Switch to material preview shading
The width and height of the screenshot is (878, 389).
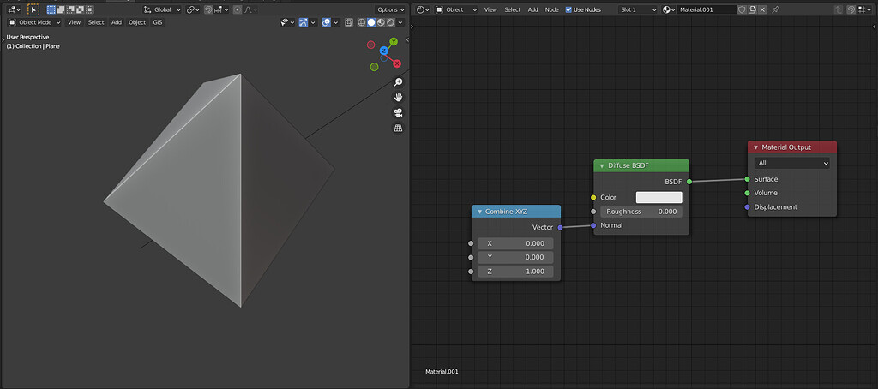(x=381, y=22)
